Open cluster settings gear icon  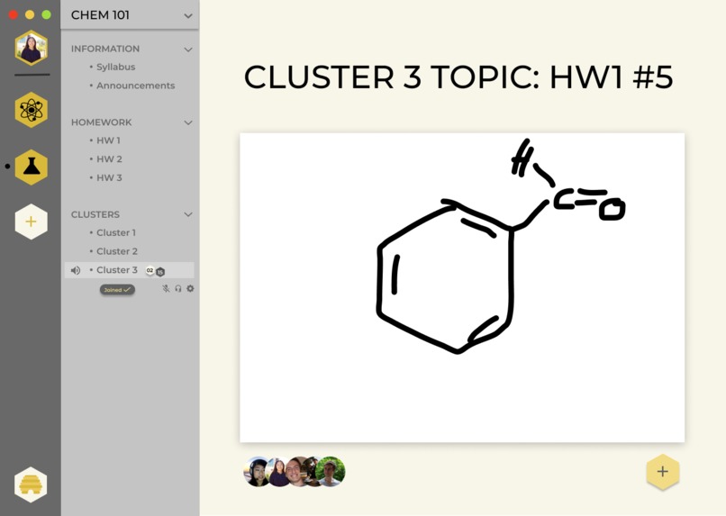coord(190,289)
